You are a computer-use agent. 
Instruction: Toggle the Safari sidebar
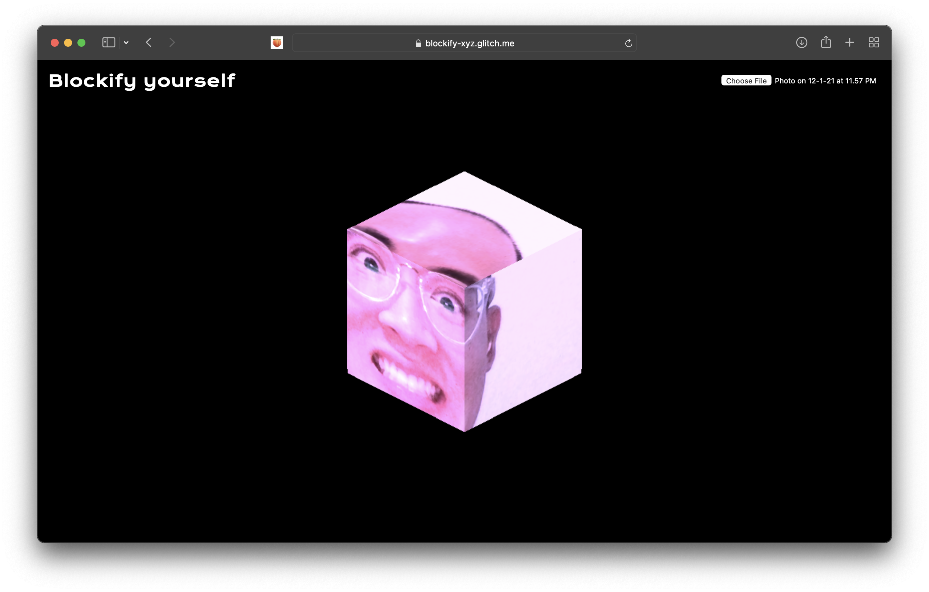point(108,42)
